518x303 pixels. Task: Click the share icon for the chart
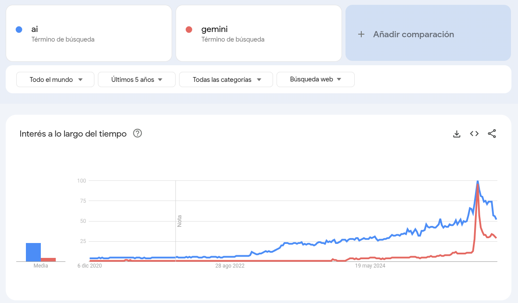[492, 134]
